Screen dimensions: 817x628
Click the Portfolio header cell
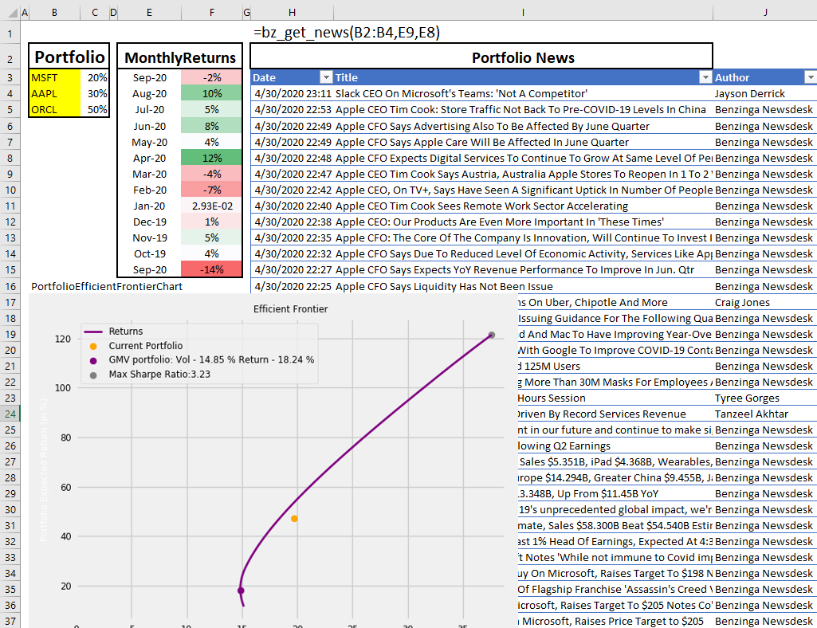coord(69,57)
